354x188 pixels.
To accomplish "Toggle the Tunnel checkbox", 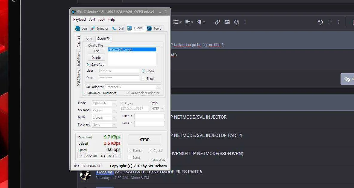I will [129, 151].
